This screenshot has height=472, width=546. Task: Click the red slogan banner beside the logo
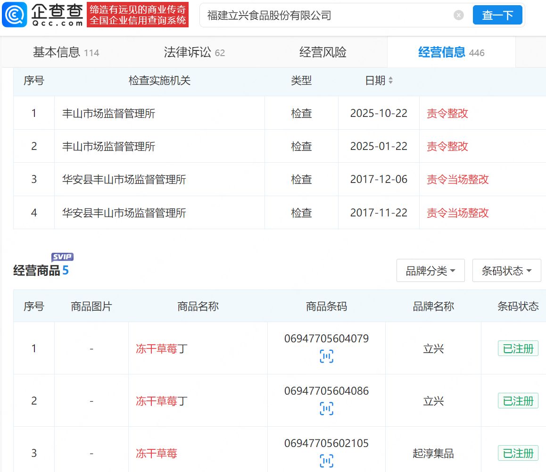tap(138, 15)
